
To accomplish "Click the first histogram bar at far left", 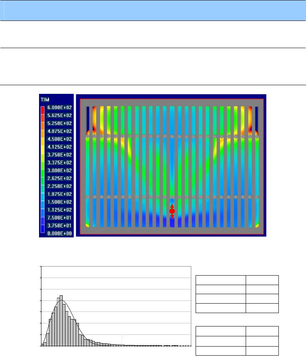I will coord(43,344).
